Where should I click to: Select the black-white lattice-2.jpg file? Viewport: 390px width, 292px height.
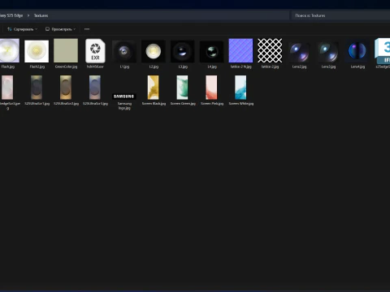tap(270, 54)
